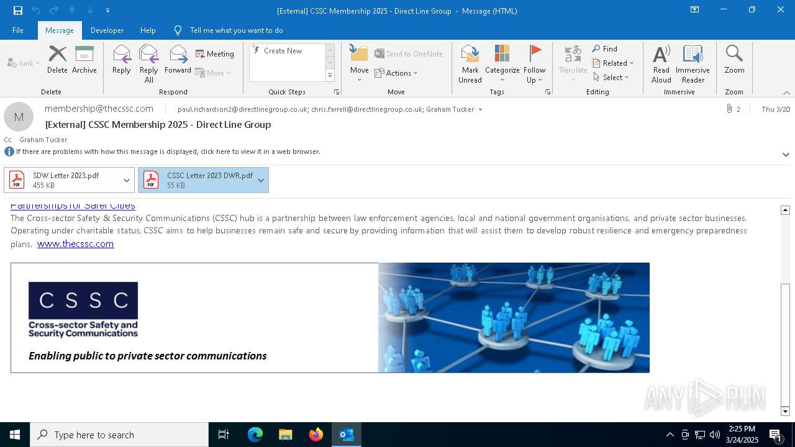The image size is (795, 447).
Task: Open Tags dialog launcher
Action: (548, 92)
